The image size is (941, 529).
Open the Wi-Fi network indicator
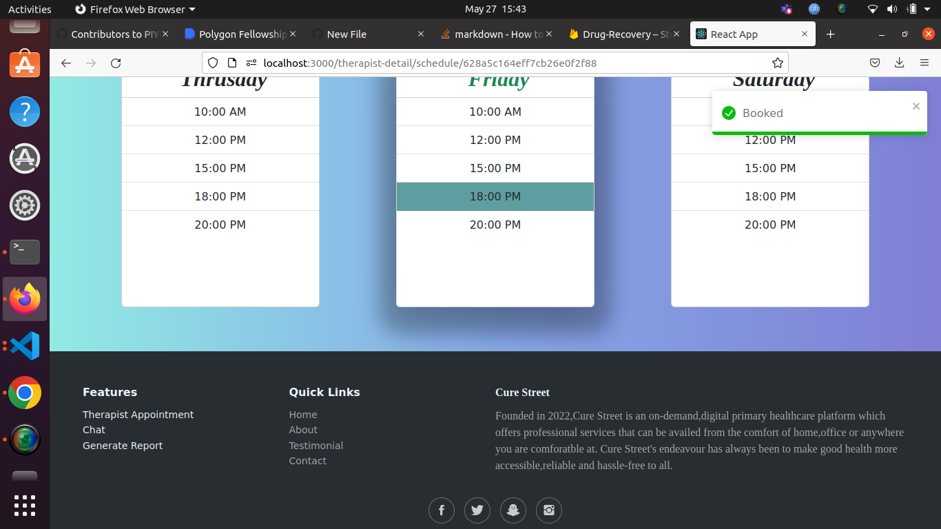point(873,9)
